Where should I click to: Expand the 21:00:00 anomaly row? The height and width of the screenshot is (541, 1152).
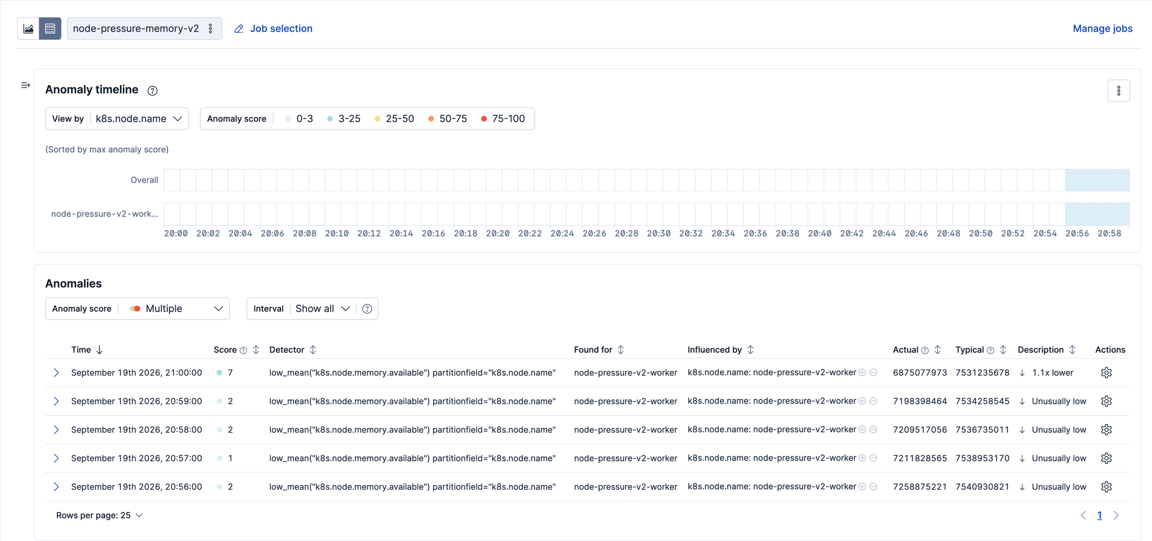tap(56, 373)
